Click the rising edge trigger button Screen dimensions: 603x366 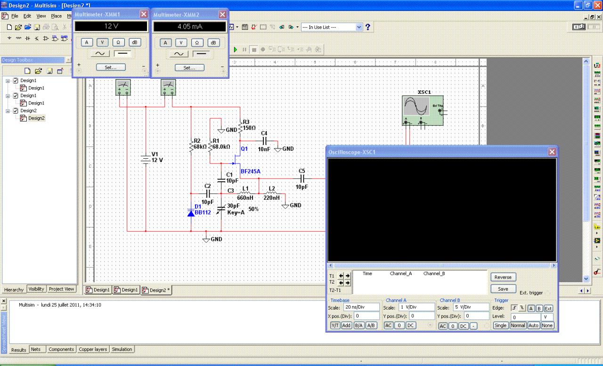(515, 308)
